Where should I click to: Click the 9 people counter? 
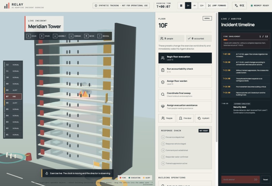click(171, 38)
